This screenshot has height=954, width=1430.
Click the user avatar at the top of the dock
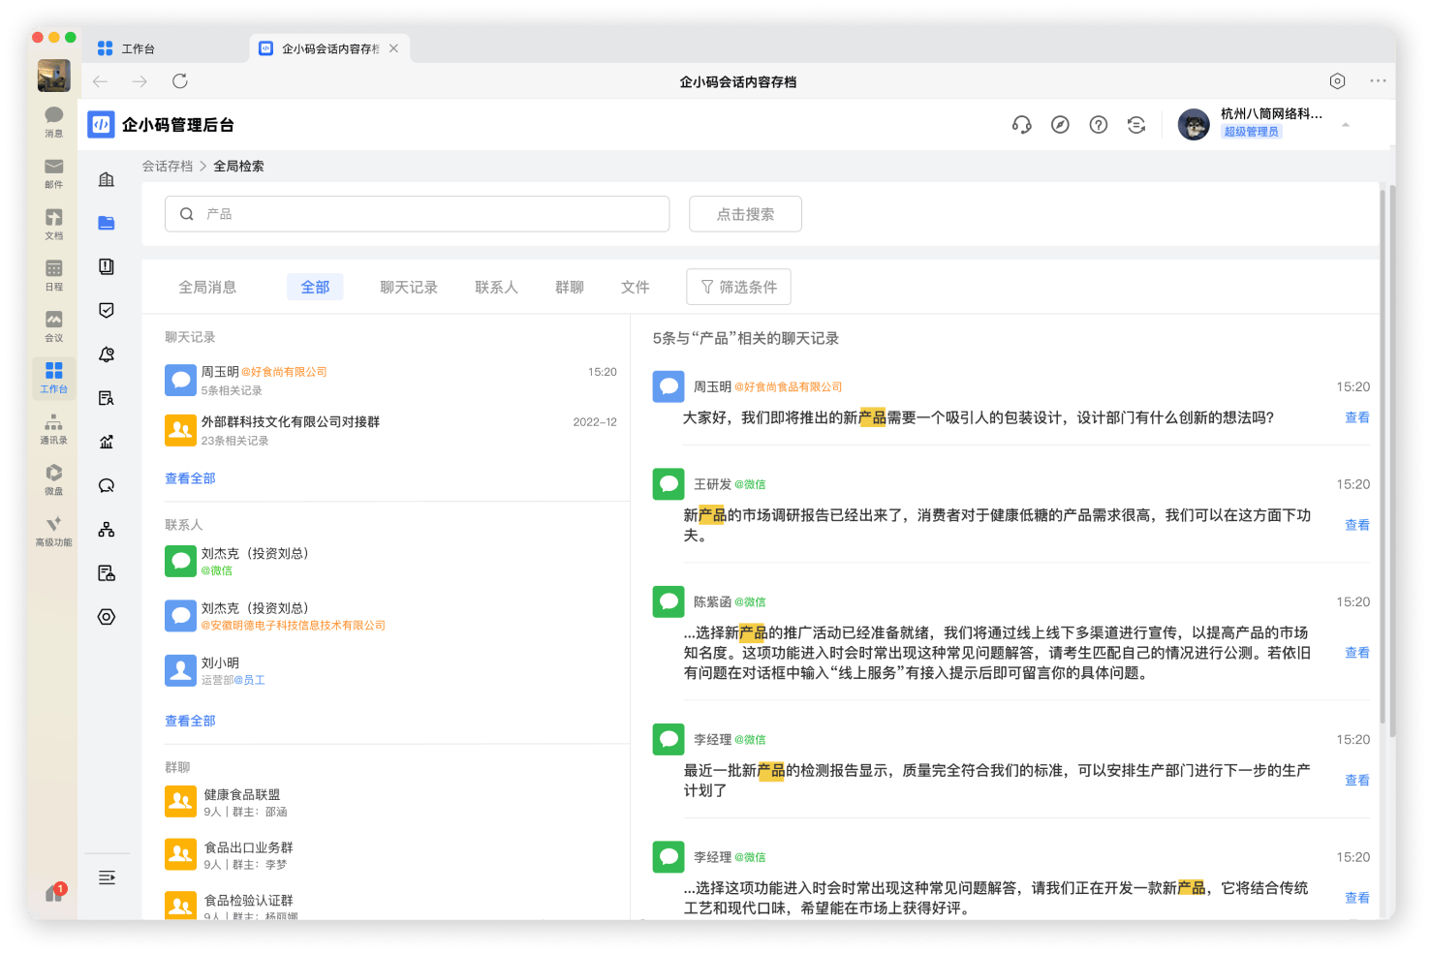(x=53, y=75)
